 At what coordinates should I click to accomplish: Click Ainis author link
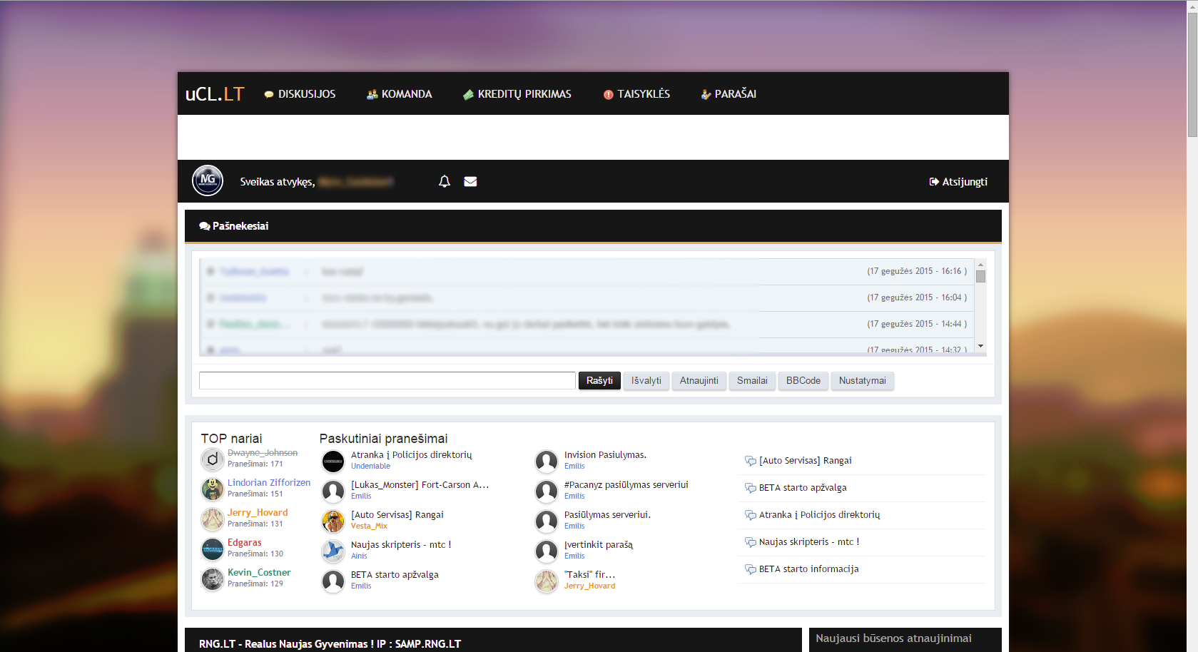[x=359, y=556]
